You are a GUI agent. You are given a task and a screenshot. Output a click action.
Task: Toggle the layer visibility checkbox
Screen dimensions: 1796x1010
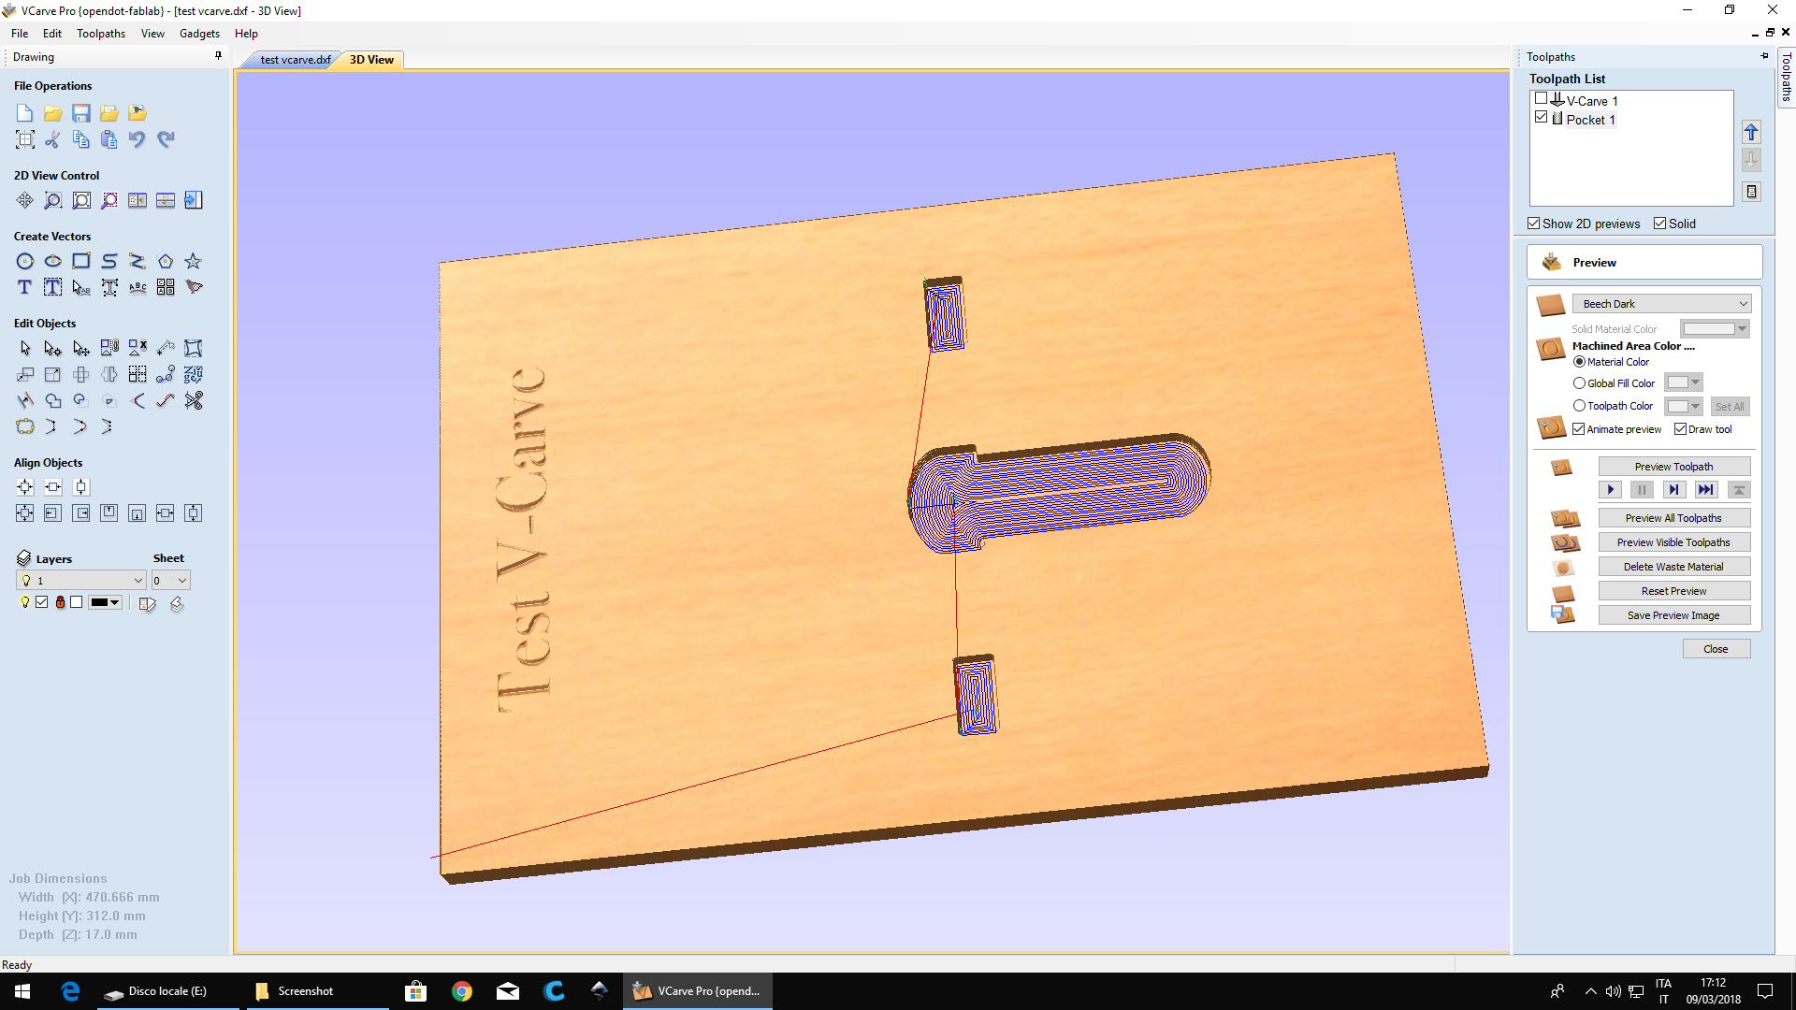click(x=42, y=602)
